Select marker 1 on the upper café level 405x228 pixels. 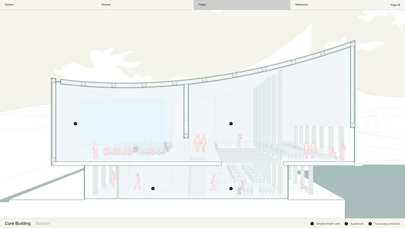[231, 124]
